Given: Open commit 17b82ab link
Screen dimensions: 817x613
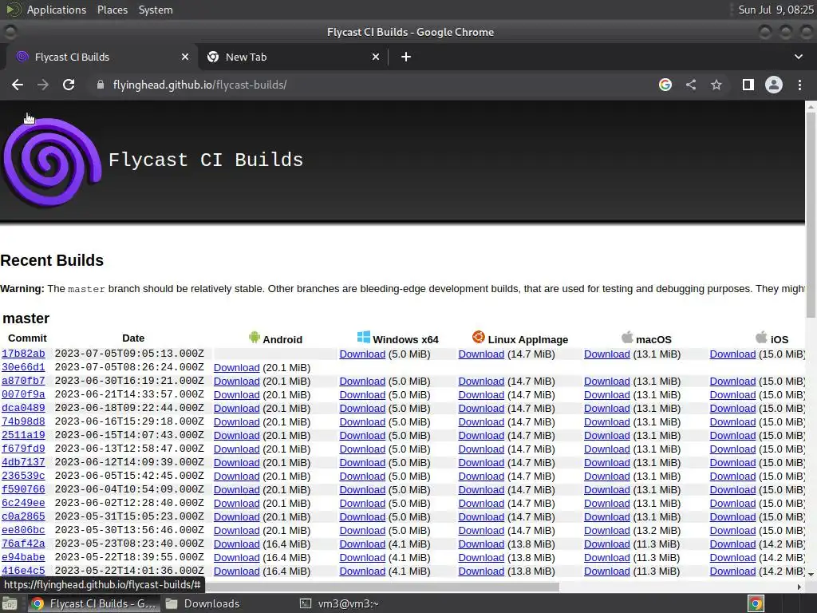Looking at the screenshot, I should point(23,354).
